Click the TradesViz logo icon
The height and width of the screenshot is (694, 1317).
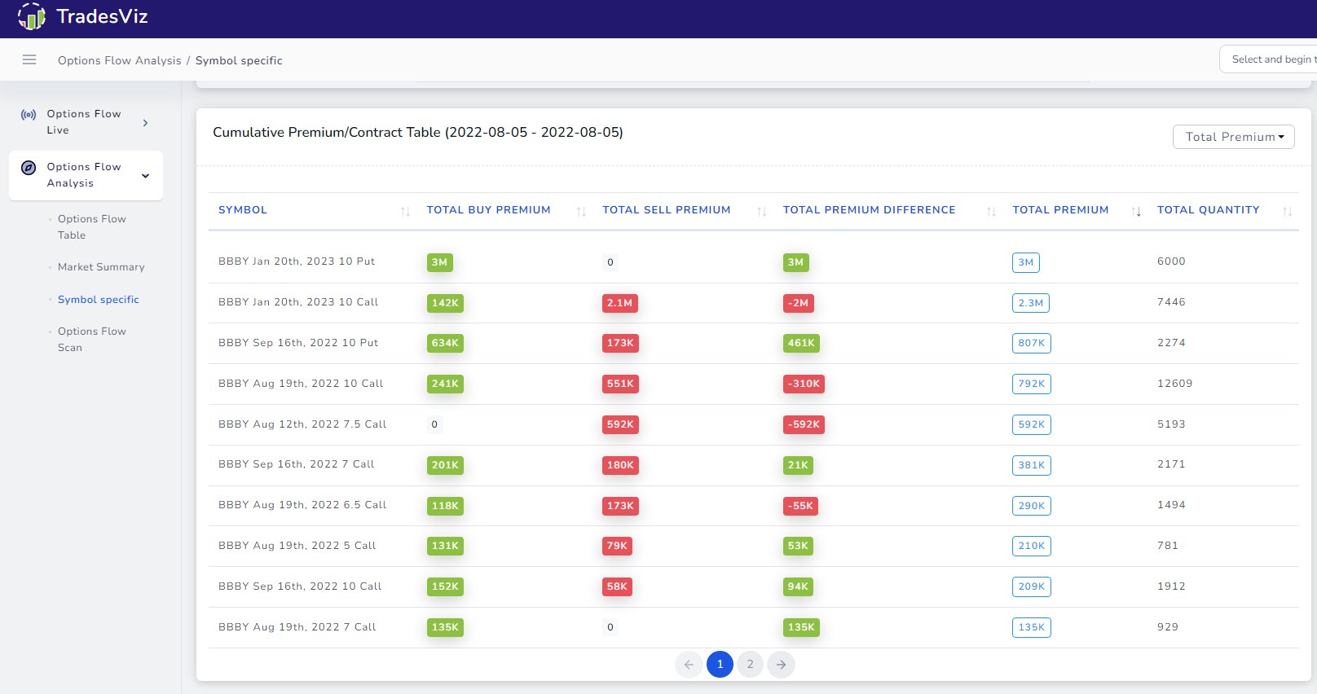coord(32,16)
